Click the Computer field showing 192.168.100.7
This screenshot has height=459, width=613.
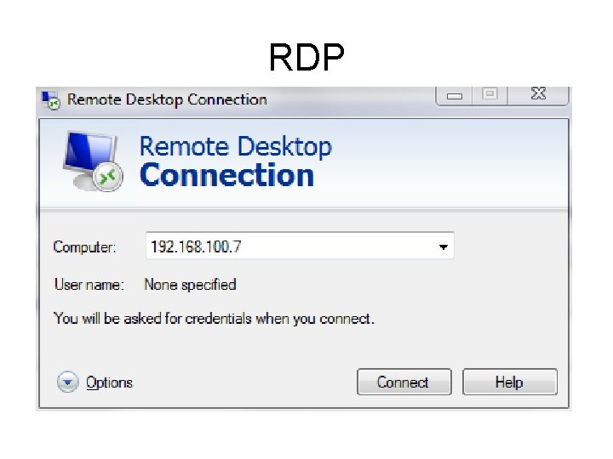(300, 246)
